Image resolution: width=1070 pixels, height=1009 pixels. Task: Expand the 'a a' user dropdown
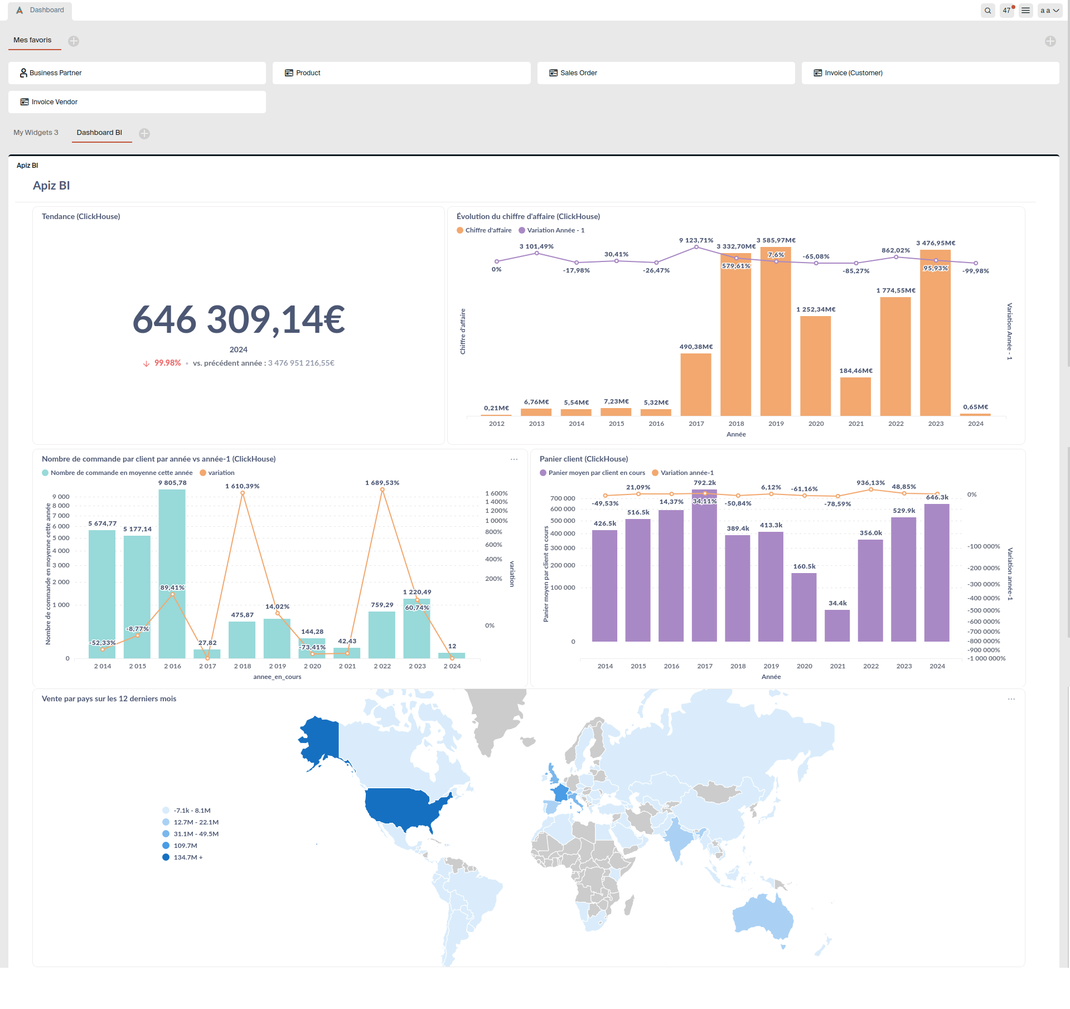point(1049,11)
